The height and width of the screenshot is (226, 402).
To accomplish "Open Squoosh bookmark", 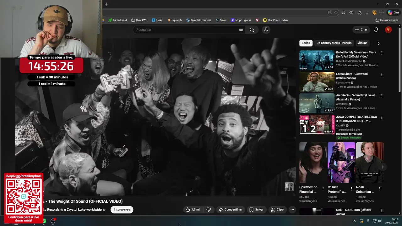I will (x=174, y=20).
